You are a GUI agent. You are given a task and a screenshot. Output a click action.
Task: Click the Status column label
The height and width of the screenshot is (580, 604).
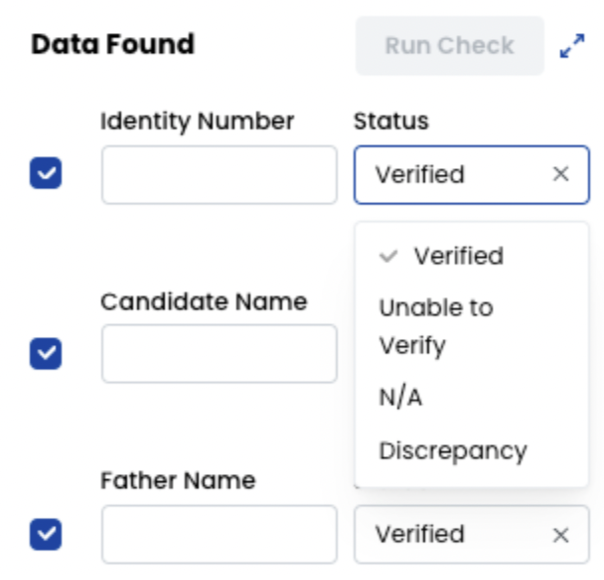coord(391,121)
